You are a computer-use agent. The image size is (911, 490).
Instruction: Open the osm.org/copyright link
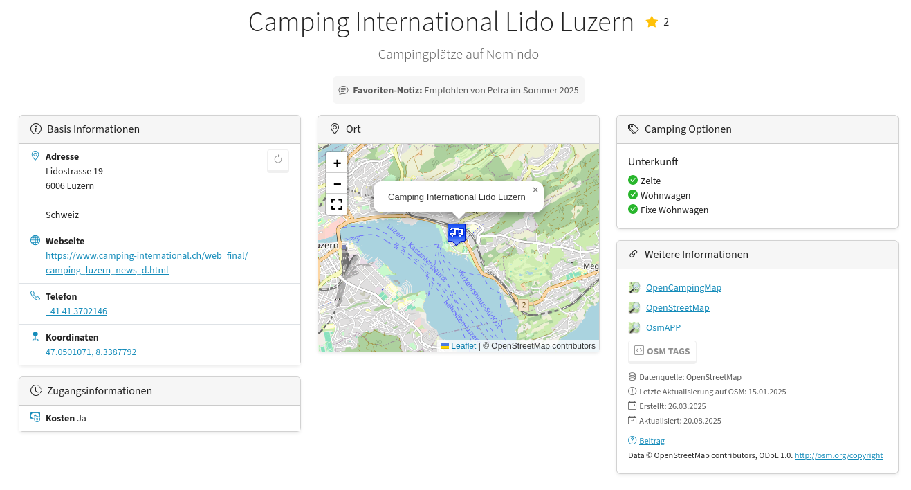[838, 455]
